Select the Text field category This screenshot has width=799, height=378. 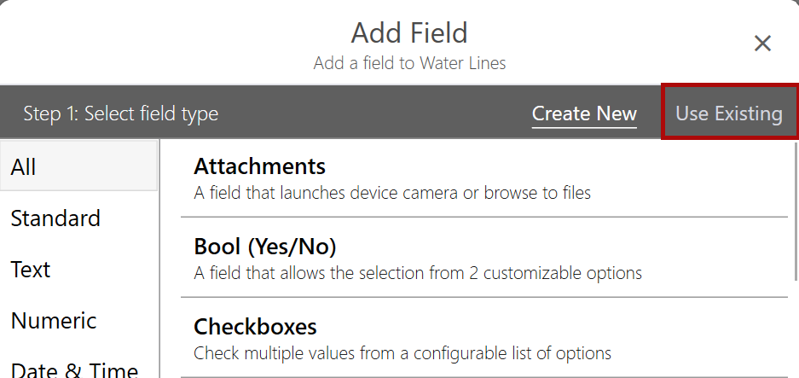[31, 270]
